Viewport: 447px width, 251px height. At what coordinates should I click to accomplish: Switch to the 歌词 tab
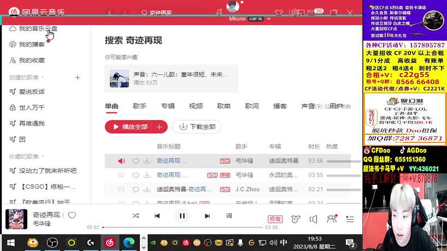pos(252,106)
